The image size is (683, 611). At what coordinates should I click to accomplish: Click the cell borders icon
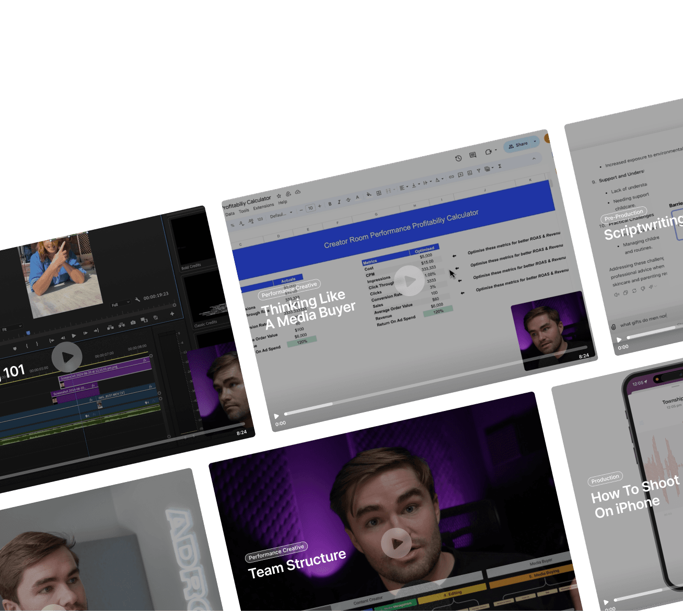[x=379, y=193]
